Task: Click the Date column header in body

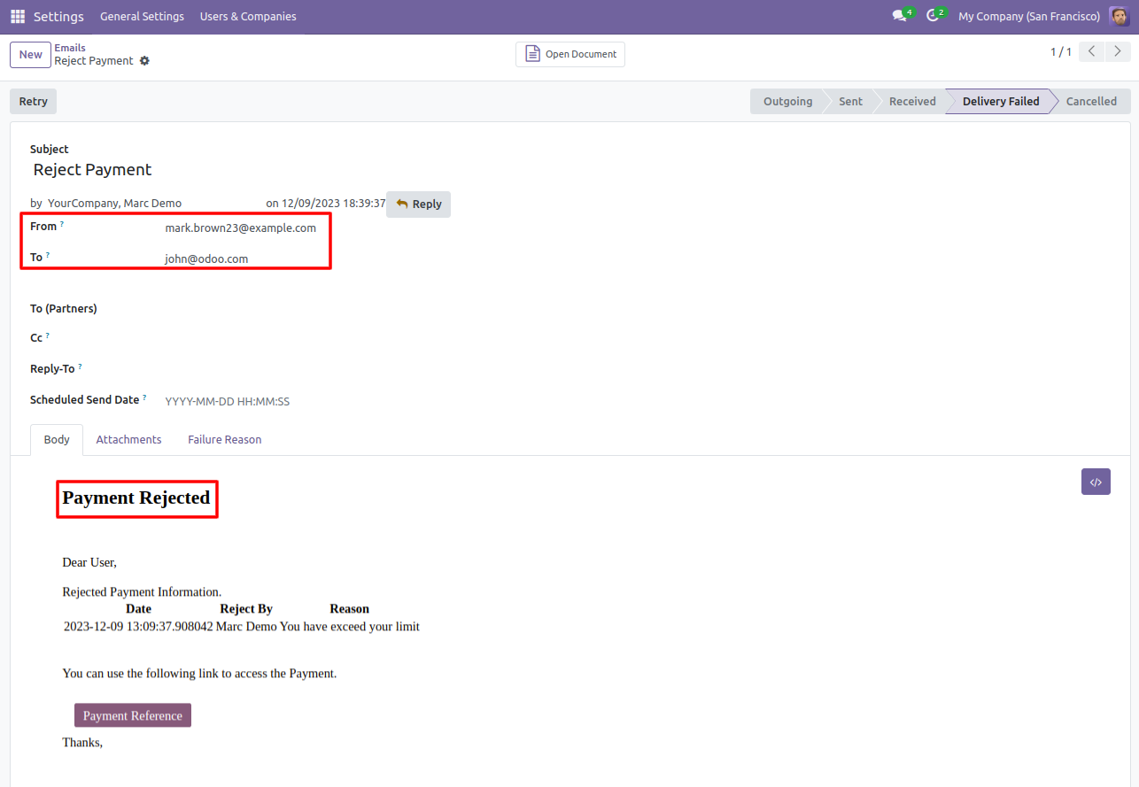Action: [138, 609]
